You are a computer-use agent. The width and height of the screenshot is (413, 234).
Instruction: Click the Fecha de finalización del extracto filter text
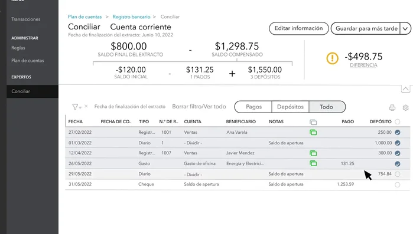(x=130, y=106)
